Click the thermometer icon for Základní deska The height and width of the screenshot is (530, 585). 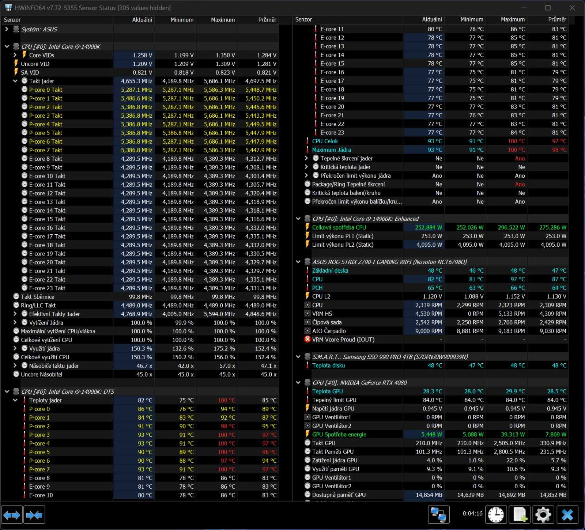(307, 270)
